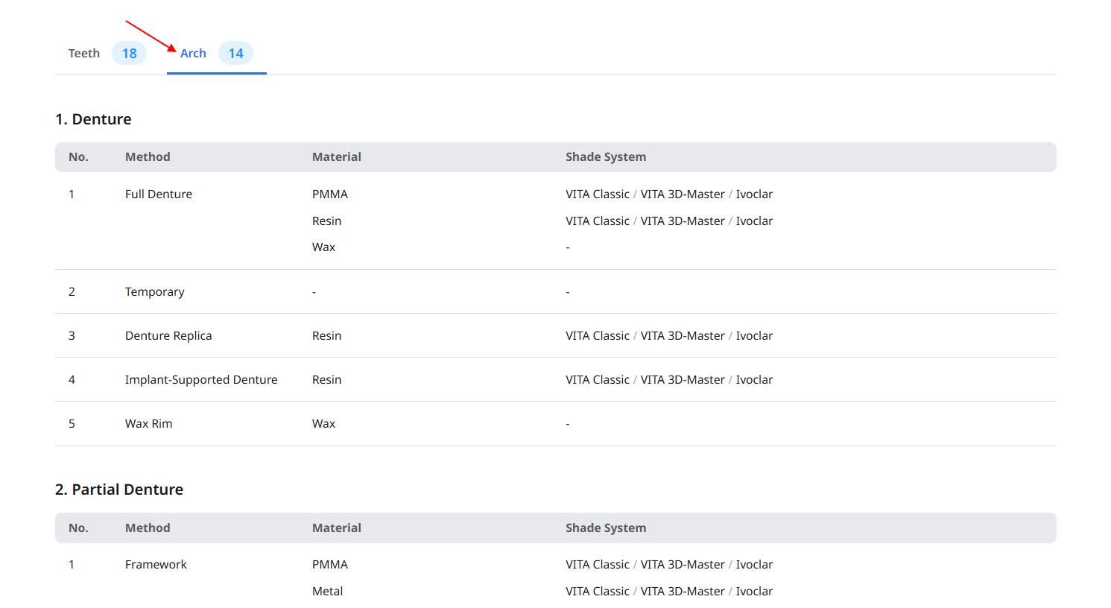Screen dimensions: 1111x608
Task: Click the 2. Partial Denture heading
Action: [119, 490]
